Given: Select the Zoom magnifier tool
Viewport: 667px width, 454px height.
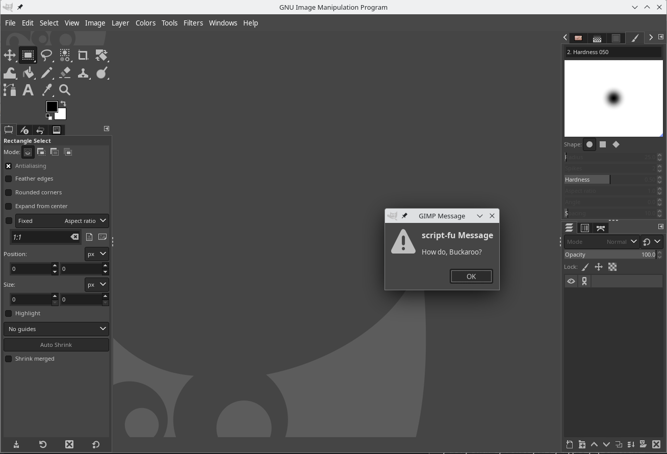Looking at the screenshot, I should pos(65,90).
